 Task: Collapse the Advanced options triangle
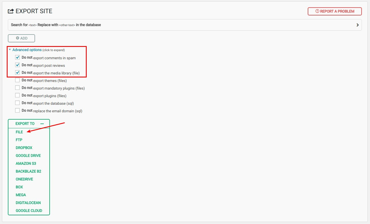tap(10, 50)
